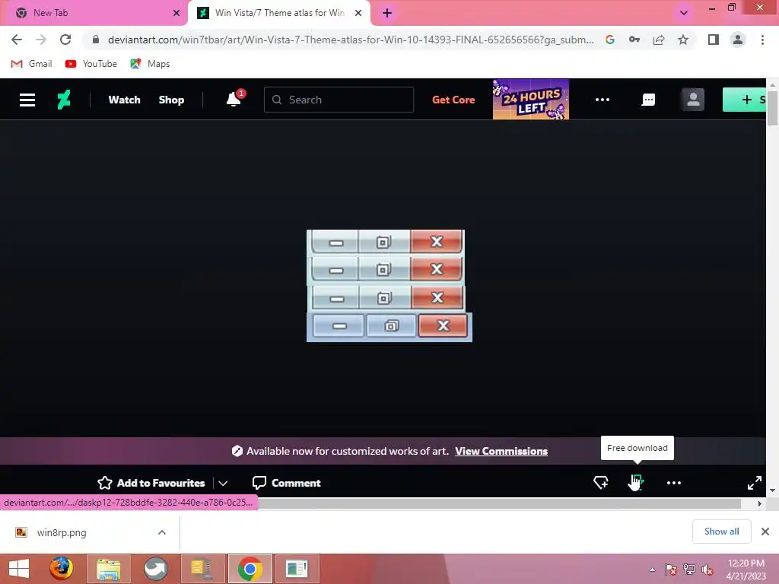
Task: Switch to the New Tab browser tab
Action: (x=94, y=13)
